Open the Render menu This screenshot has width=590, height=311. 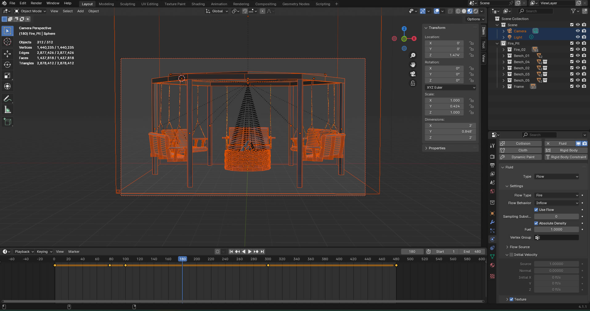[x=36, y=3]
